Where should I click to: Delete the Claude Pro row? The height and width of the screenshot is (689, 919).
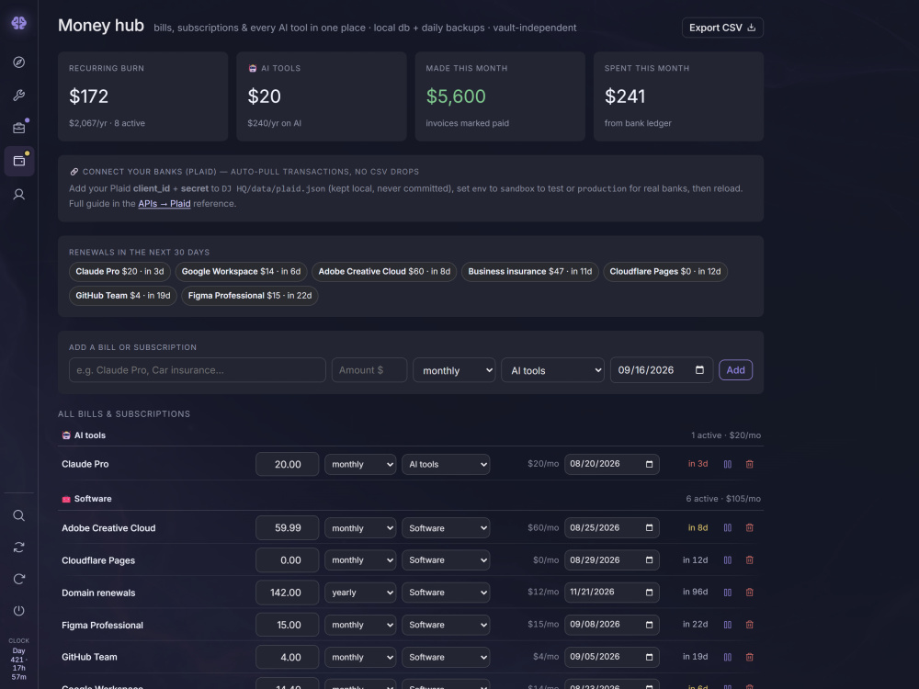point(749,464)
